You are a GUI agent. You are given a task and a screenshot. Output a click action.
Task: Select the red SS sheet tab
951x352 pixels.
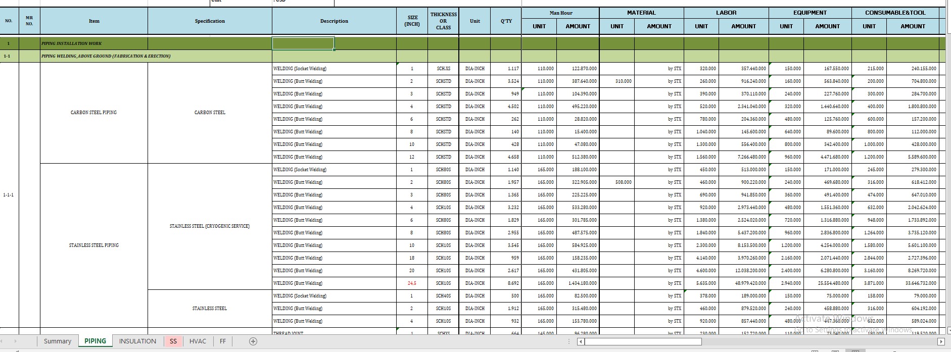173,341
